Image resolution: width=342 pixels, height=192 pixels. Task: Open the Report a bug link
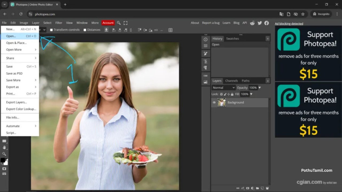click(211, 23)
